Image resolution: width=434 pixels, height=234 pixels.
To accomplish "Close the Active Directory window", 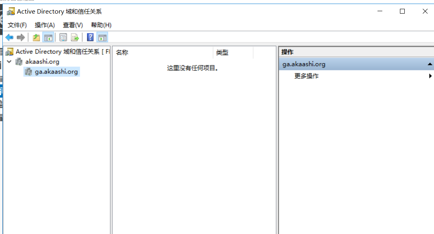I will [425, 11].
